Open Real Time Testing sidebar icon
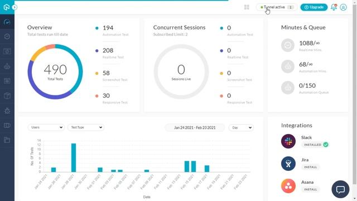 [x=7, y=36]
